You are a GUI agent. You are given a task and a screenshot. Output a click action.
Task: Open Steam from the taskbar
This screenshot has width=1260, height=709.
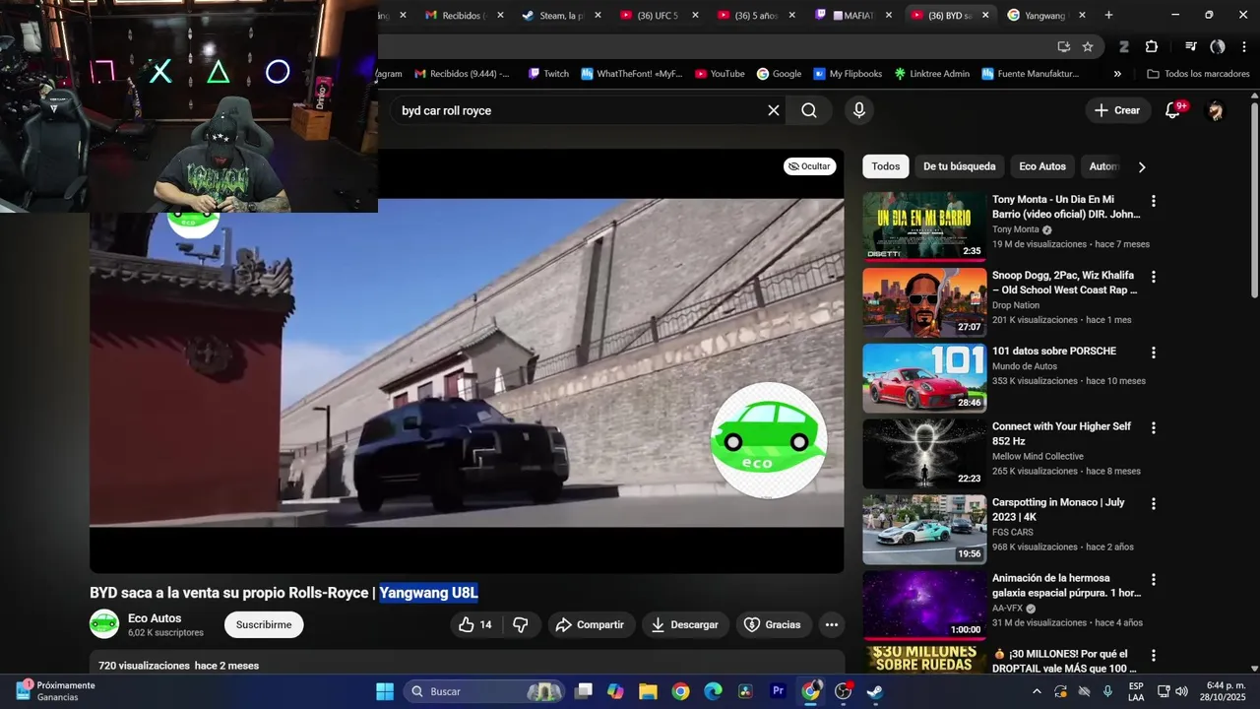click(x=875, y=691)
